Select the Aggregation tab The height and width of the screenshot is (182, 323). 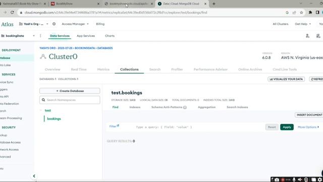coord(206,107)
